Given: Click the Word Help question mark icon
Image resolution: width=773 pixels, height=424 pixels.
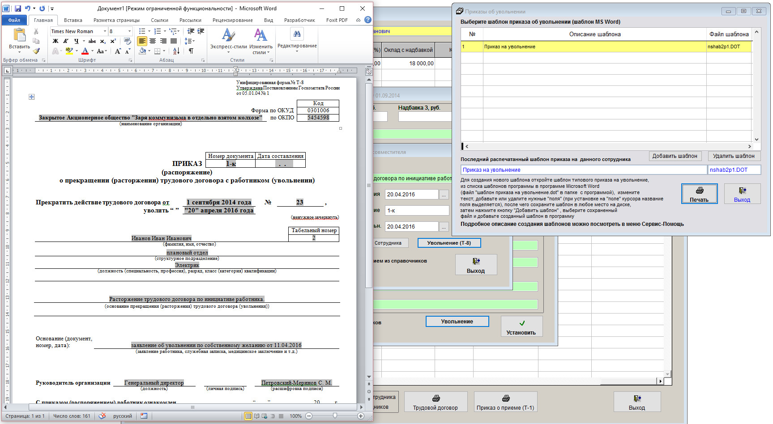Looking at the screenshot, I should [x=367, y=20].
